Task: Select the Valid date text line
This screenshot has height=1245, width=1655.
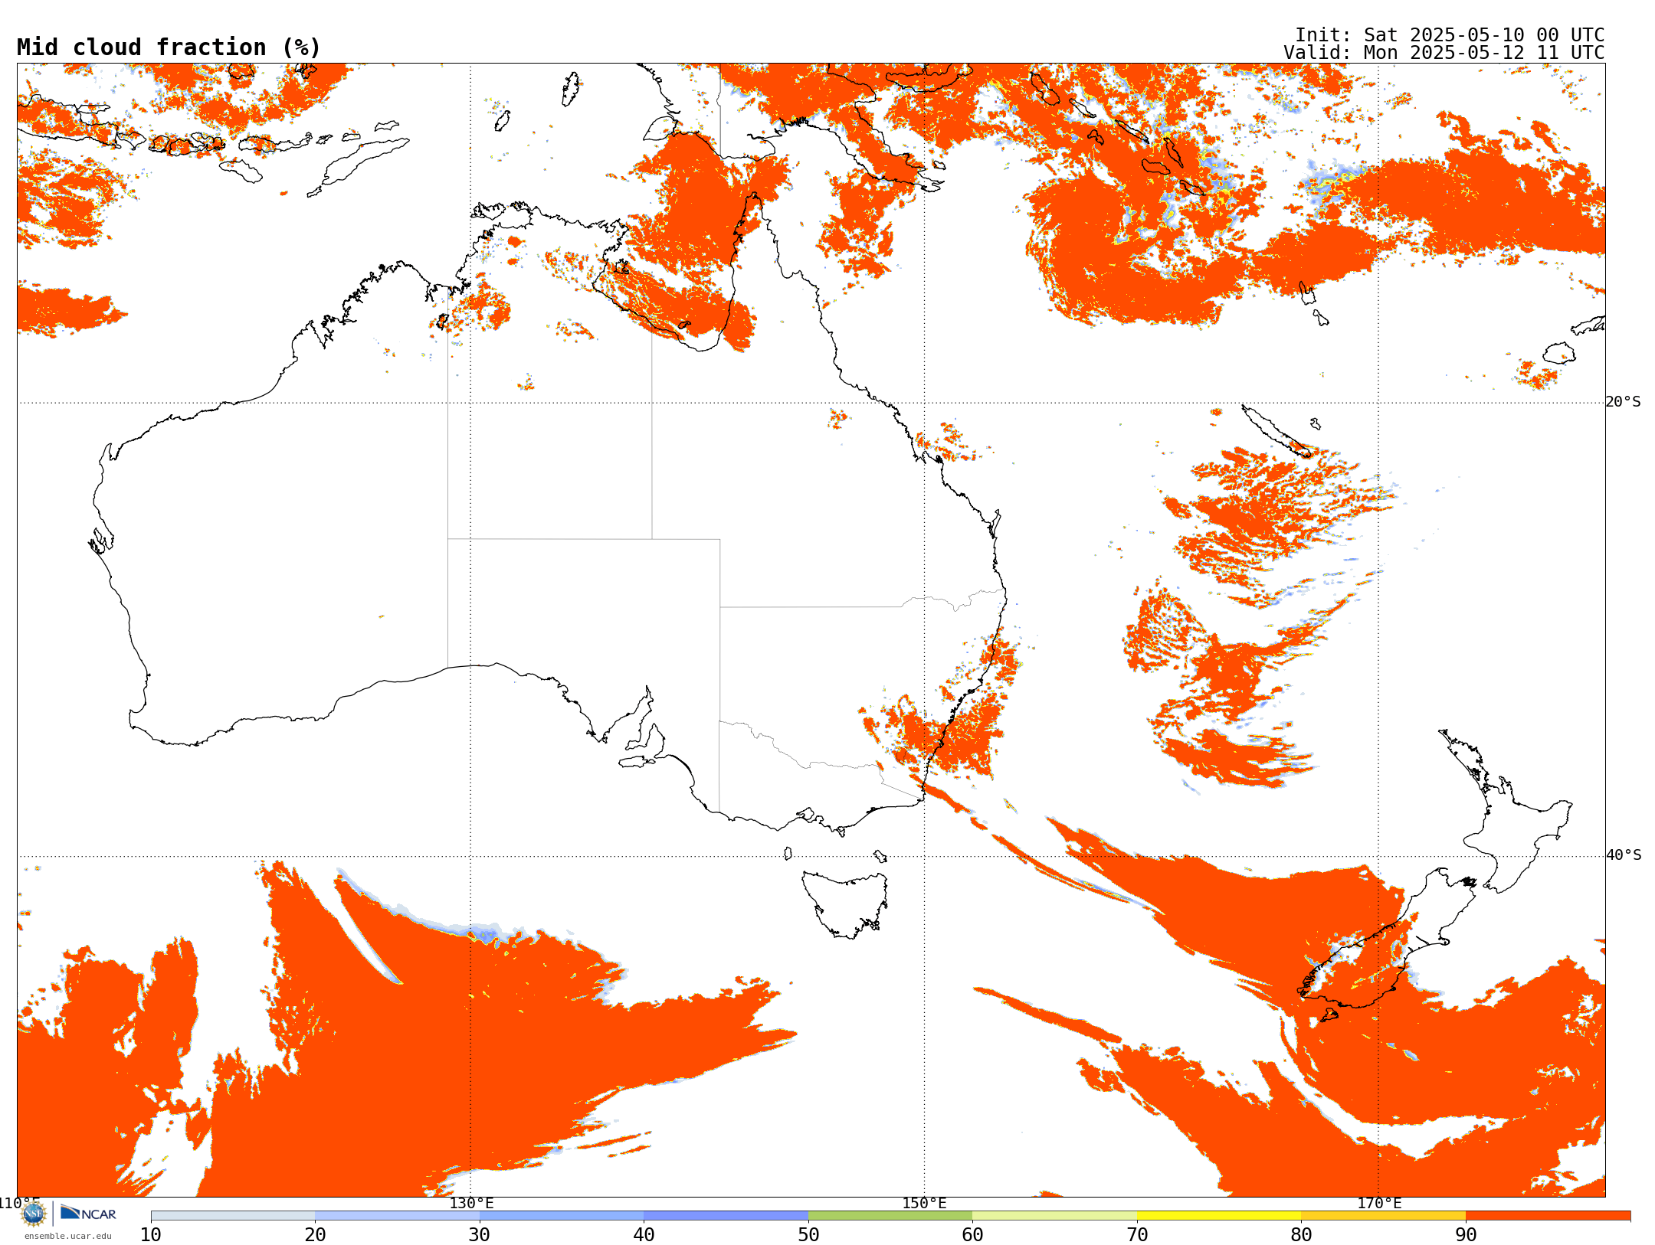Action: (x=1444, y=53)
